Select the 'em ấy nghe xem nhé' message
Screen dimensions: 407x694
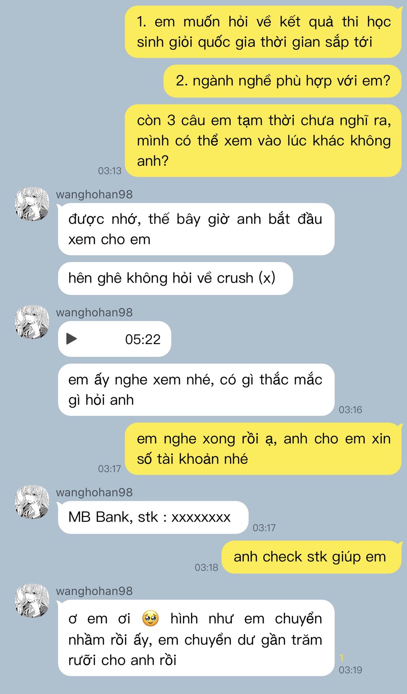click(x=196, y=390)
